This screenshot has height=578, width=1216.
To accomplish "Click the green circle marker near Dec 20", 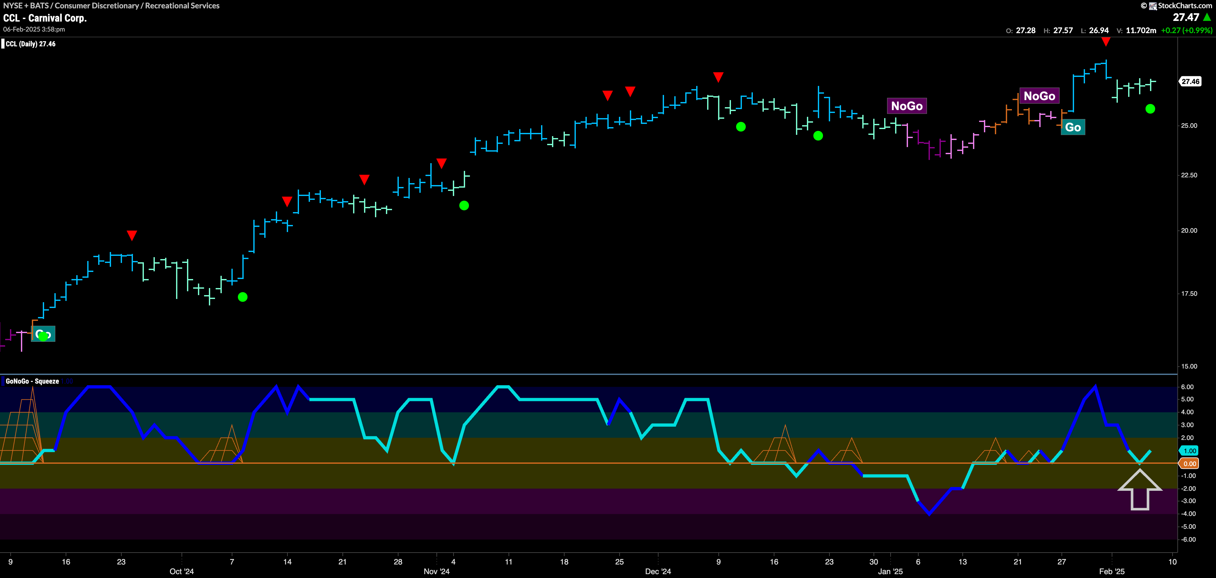I will tap(818, 136).
